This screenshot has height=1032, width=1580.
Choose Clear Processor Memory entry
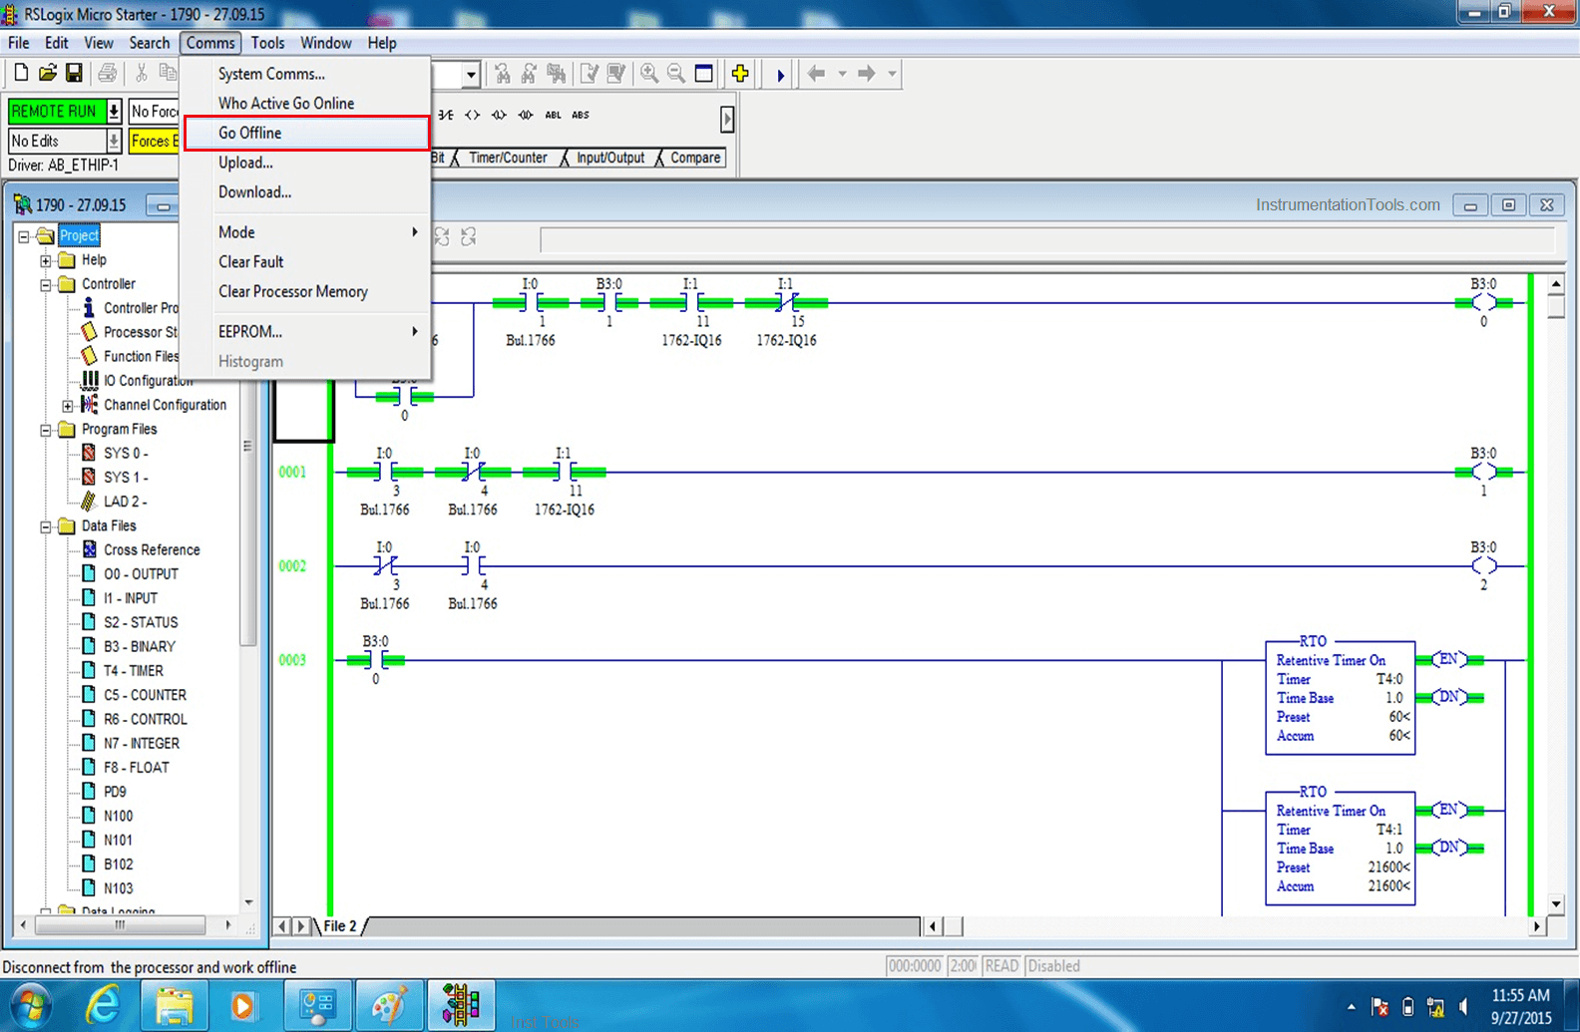(307, 292)
